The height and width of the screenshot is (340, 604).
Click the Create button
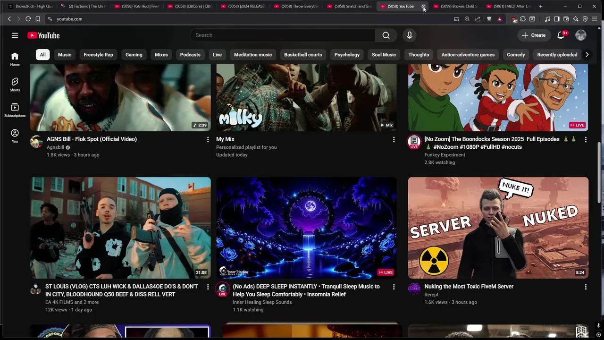click(x=534, y=35)
